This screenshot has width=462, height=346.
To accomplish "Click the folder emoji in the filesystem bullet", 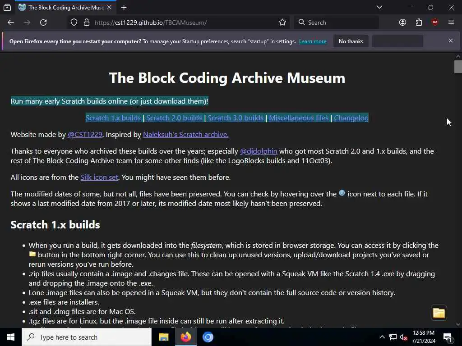I will (x=32, y=254).
